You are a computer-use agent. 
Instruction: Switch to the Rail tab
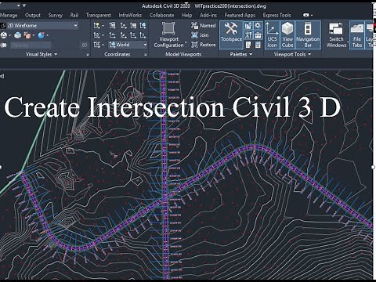tap(74, 15)
